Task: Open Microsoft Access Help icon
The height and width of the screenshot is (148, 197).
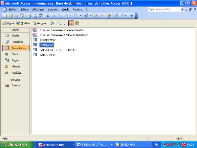Action: [x=131, y=16]
